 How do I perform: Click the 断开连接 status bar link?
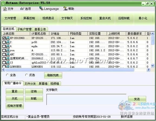point(127,116)
